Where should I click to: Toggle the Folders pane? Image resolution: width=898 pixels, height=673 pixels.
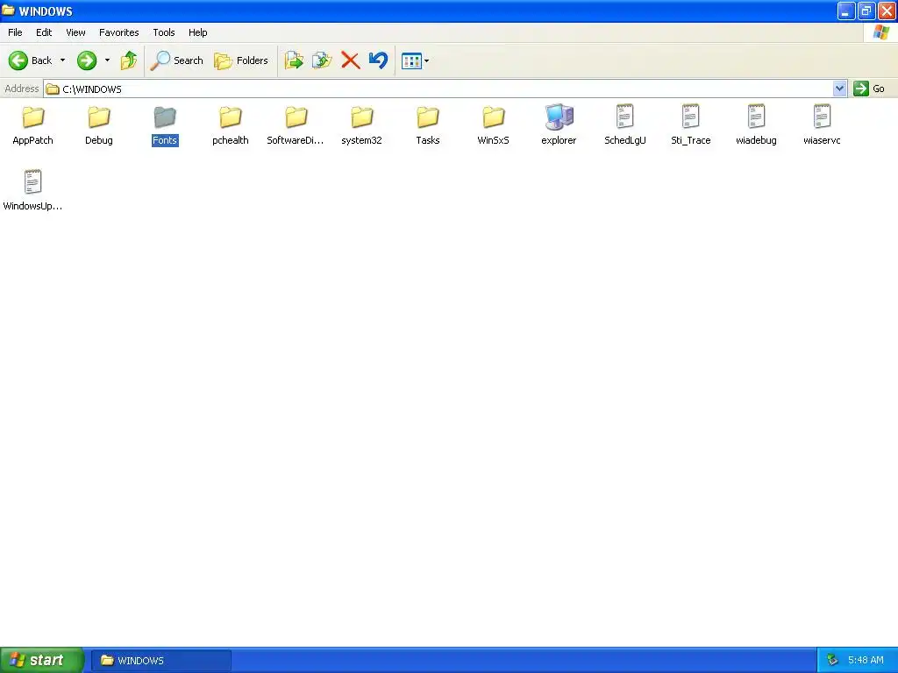coord(241,60)
